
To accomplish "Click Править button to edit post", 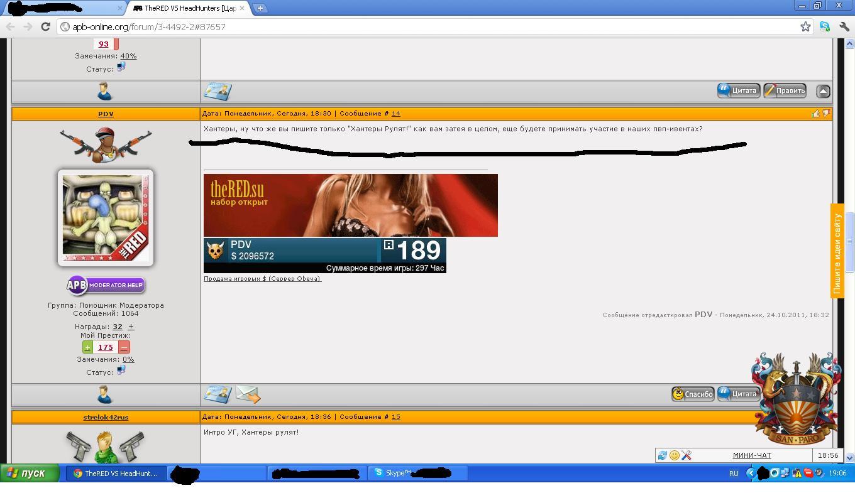I will 785,90.
